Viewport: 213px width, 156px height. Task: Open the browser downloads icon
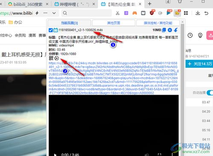point(198,13)
